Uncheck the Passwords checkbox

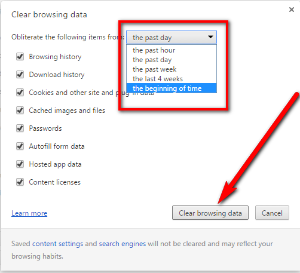(20, 128)
